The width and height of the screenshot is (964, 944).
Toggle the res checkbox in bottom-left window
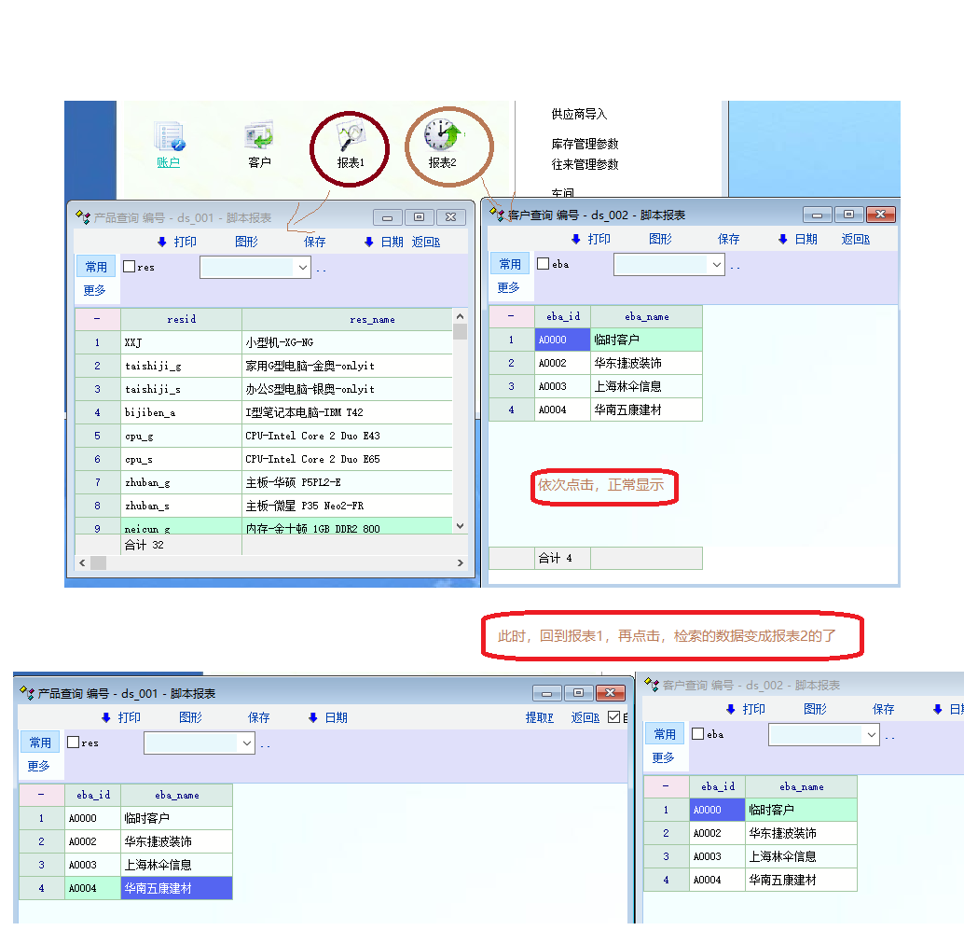coord(74,743)
